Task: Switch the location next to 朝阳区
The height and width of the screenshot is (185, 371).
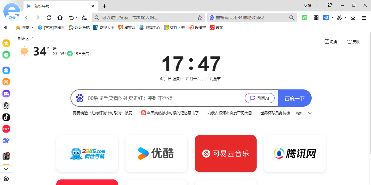Action: point(32,39)
